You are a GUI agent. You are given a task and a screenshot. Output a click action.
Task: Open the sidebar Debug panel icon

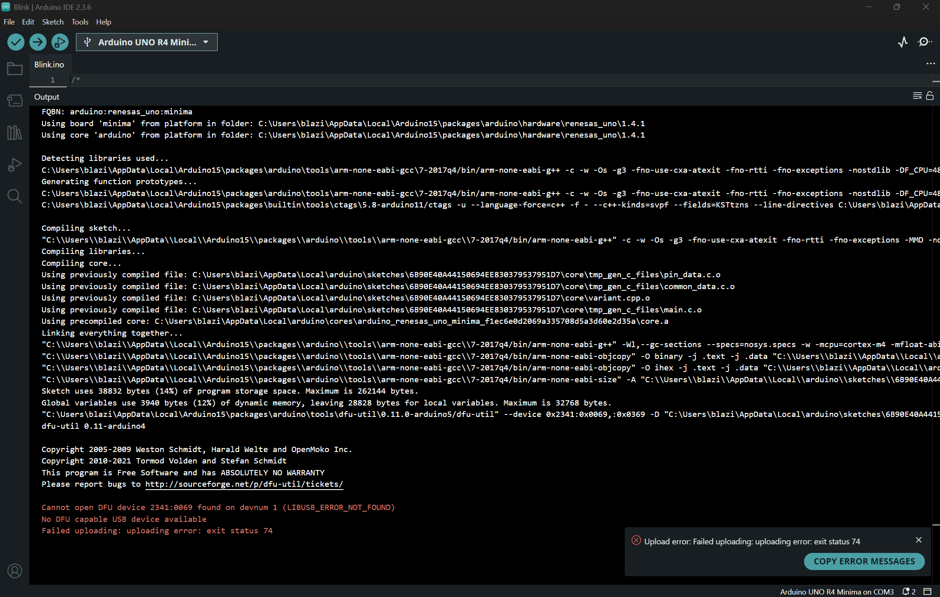(x=15, y=165)
